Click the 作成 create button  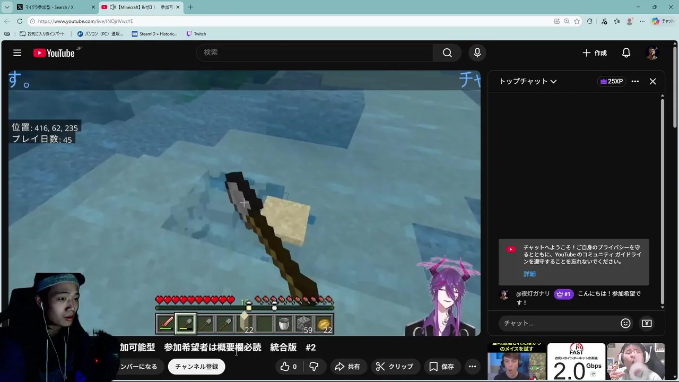coord(594,53)
